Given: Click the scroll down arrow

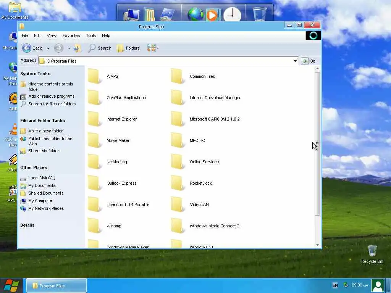Looking at the screenshot, I should point(317,245).
